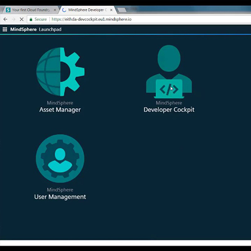Click the Developer Cockpit text label
This screenshot has height=251, width=251.
coord(169,110)
